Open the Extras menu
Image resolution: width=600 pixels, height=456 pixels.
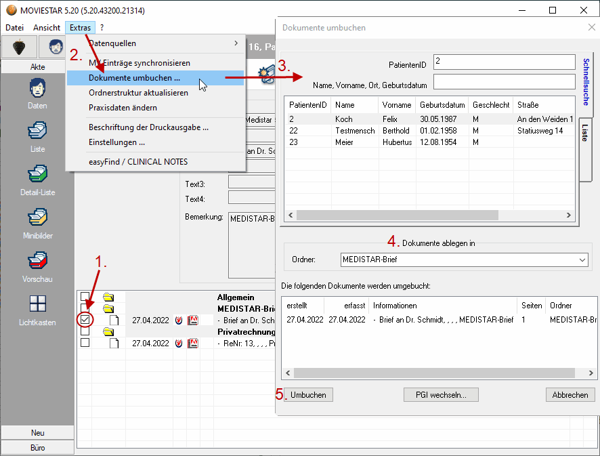(80, 28)
